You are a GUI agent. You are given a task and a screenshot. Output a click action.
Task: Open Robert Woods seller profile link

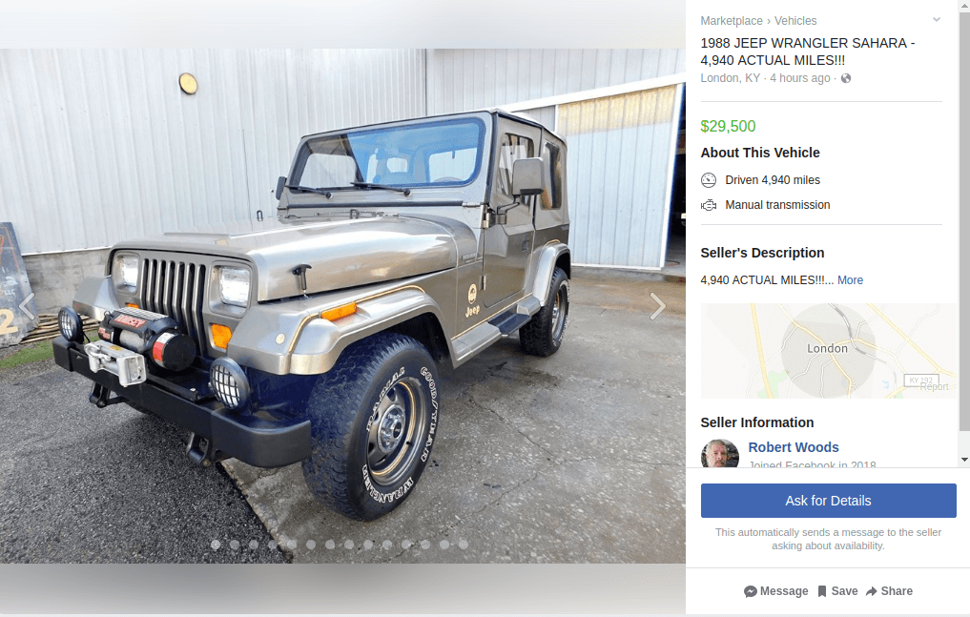[x=794, y=447]
